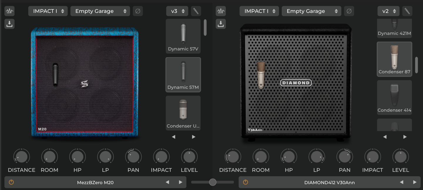Click the right cabinet microphone edit icon
The height and width of the screenshot is (190, 423).
407,11
